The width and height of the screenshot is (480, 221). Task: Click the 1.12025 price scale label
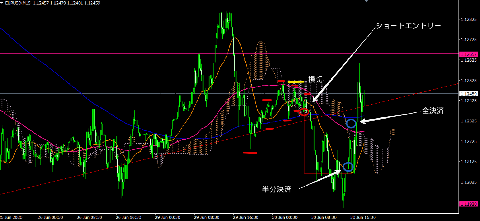(x=468, y=183)
